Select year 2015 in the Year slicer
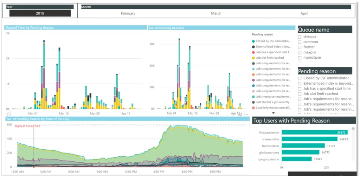 point(40,13)
